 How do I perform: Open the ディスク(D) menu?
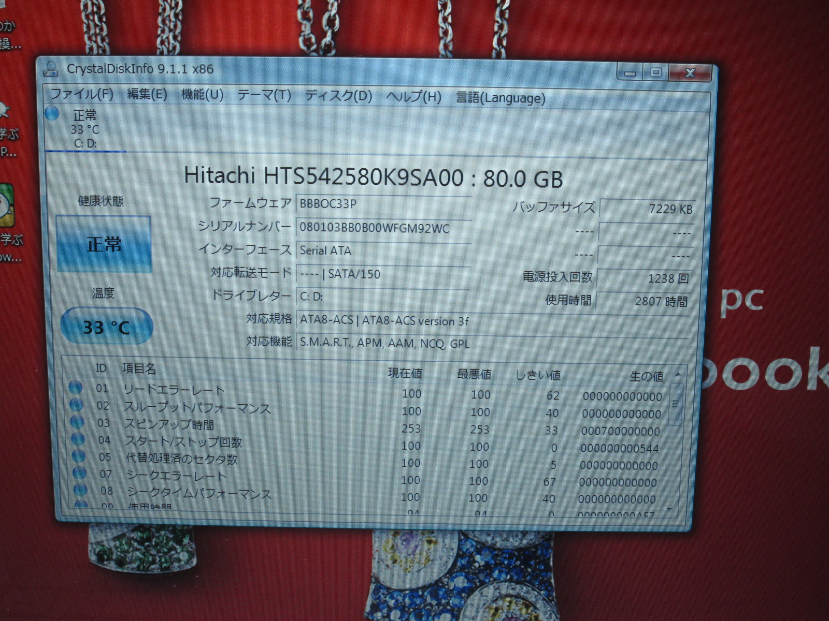click(338, 96)
